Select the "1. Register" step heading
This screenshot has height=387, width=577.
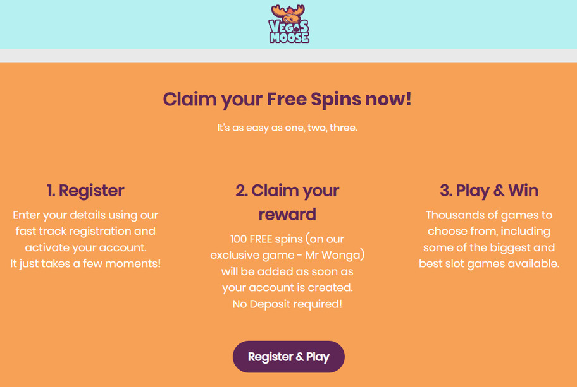(85, 190)
